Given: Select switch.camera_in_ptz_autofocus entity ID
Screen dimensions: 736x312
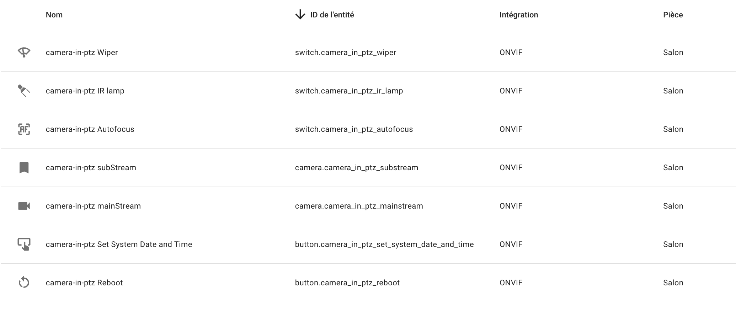Looking at the screenshot, I should point(354,129).
